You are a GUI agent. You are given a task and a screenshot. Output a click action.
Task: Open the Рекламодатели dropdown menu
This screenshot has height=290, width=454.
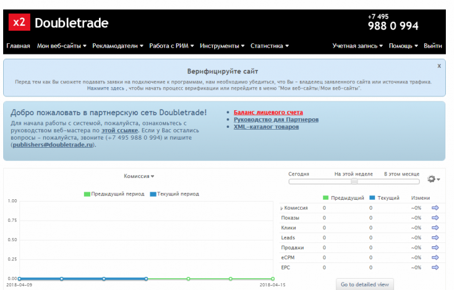pos(118,46)
